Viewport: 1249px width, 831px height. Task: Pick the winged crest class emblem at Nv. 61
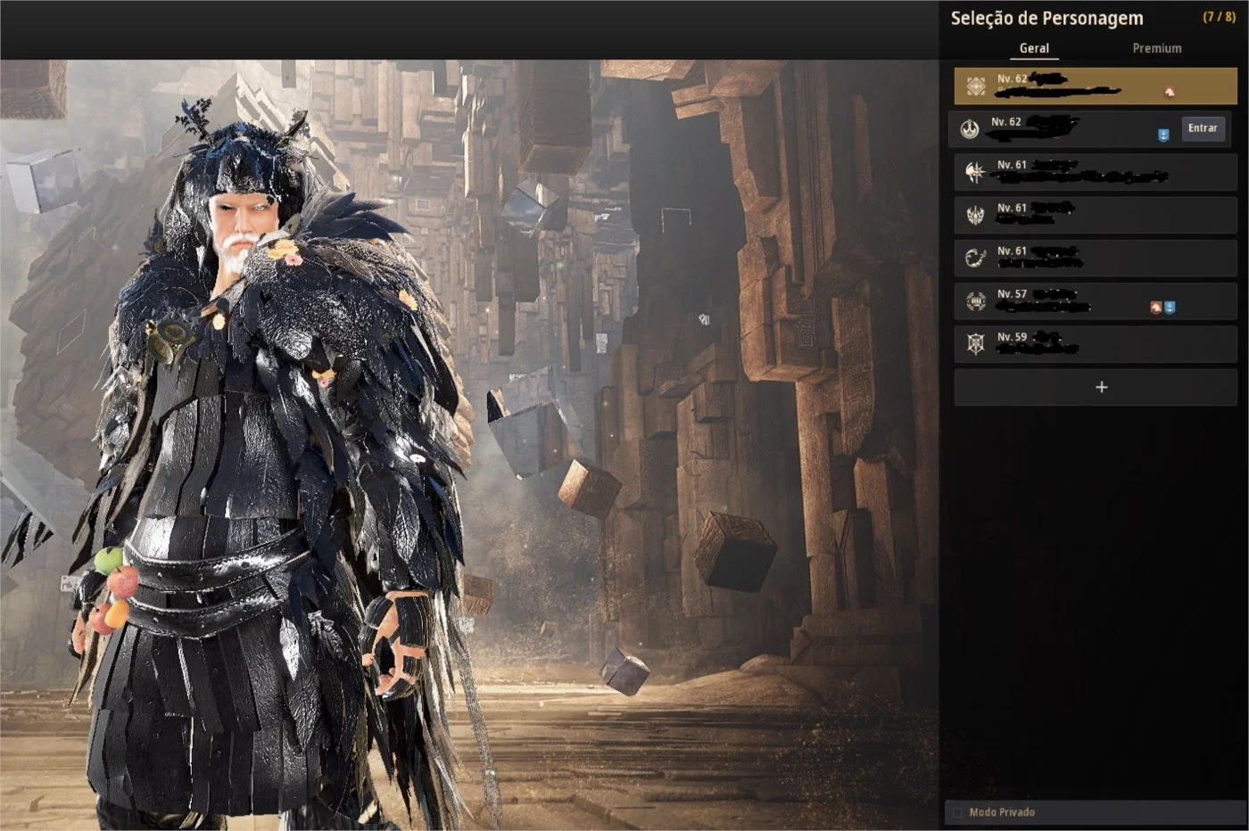(x=975, y=215)
